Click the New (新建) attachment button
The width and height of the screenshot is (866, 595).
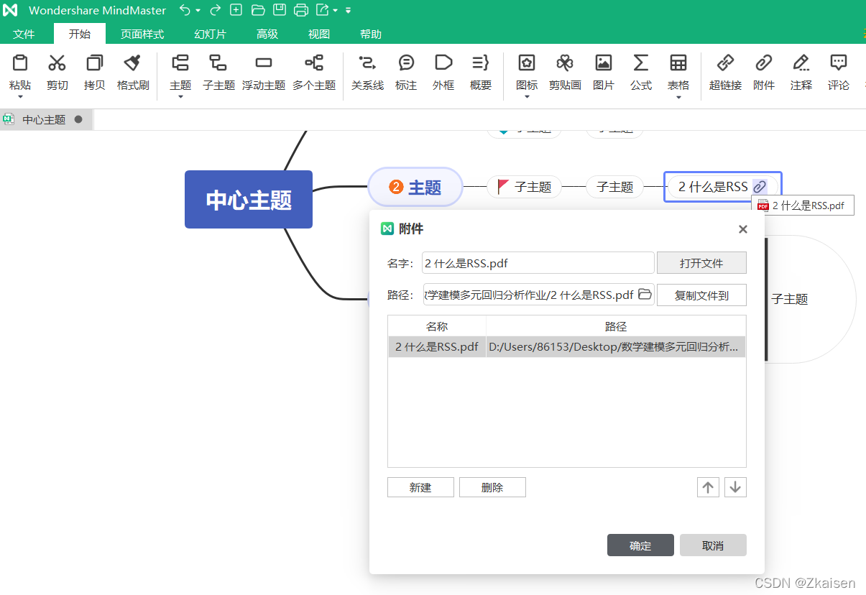[420, 487]
